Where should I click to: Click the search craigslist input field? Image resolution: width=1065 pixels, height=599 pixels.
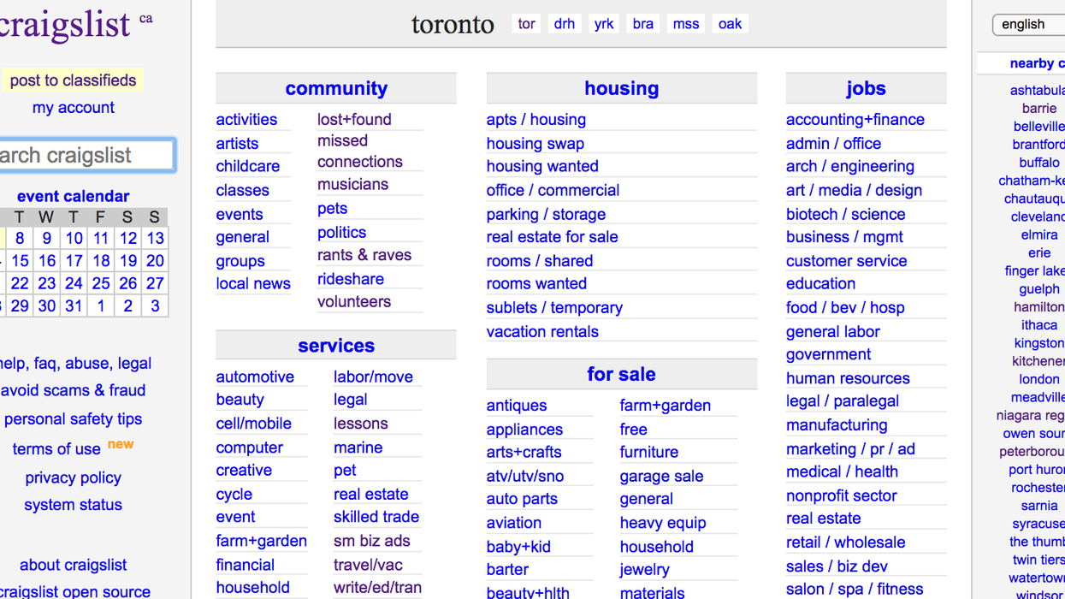point(86,156)
